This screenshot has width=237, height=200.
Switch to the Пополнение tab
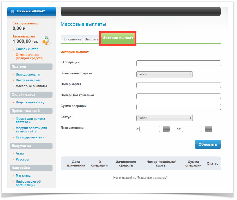(72, 39)
